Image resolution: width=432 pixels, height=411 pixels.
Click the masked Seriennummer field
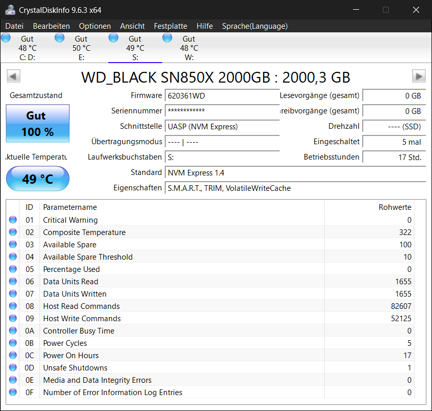tap(222, 111)
